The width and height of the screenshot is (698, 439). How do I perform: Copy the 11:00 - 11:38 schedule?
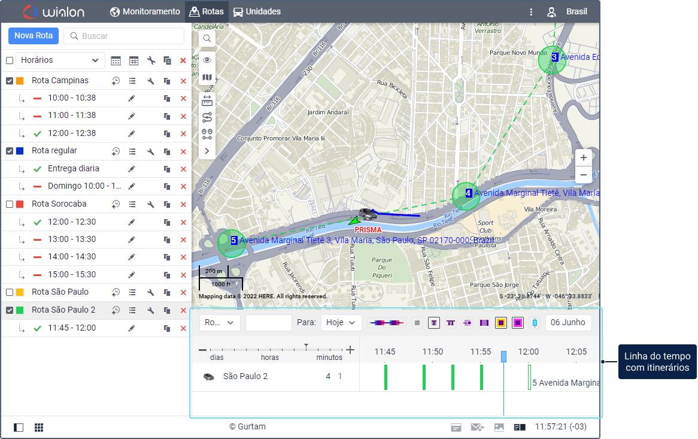pos(167,116)
